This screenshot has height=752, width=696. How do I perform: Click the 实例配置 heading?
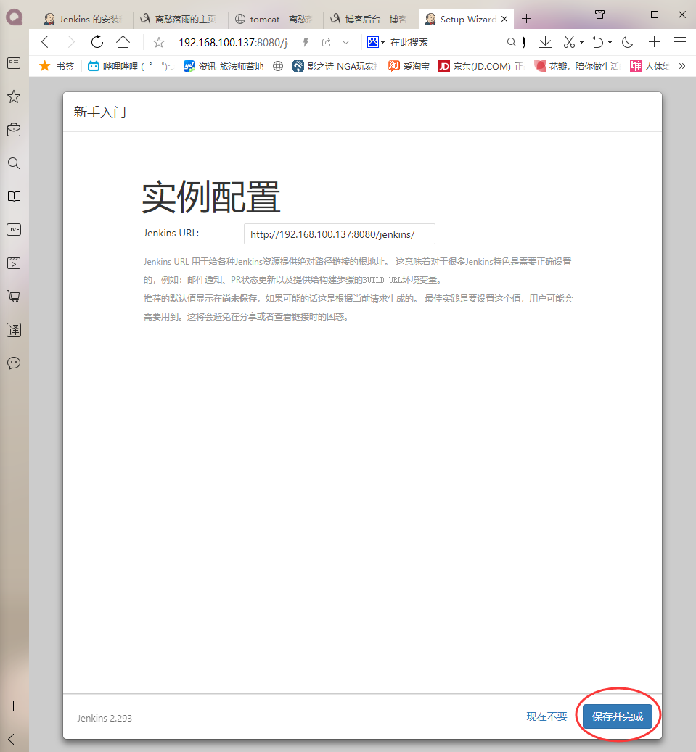[211, 197]
